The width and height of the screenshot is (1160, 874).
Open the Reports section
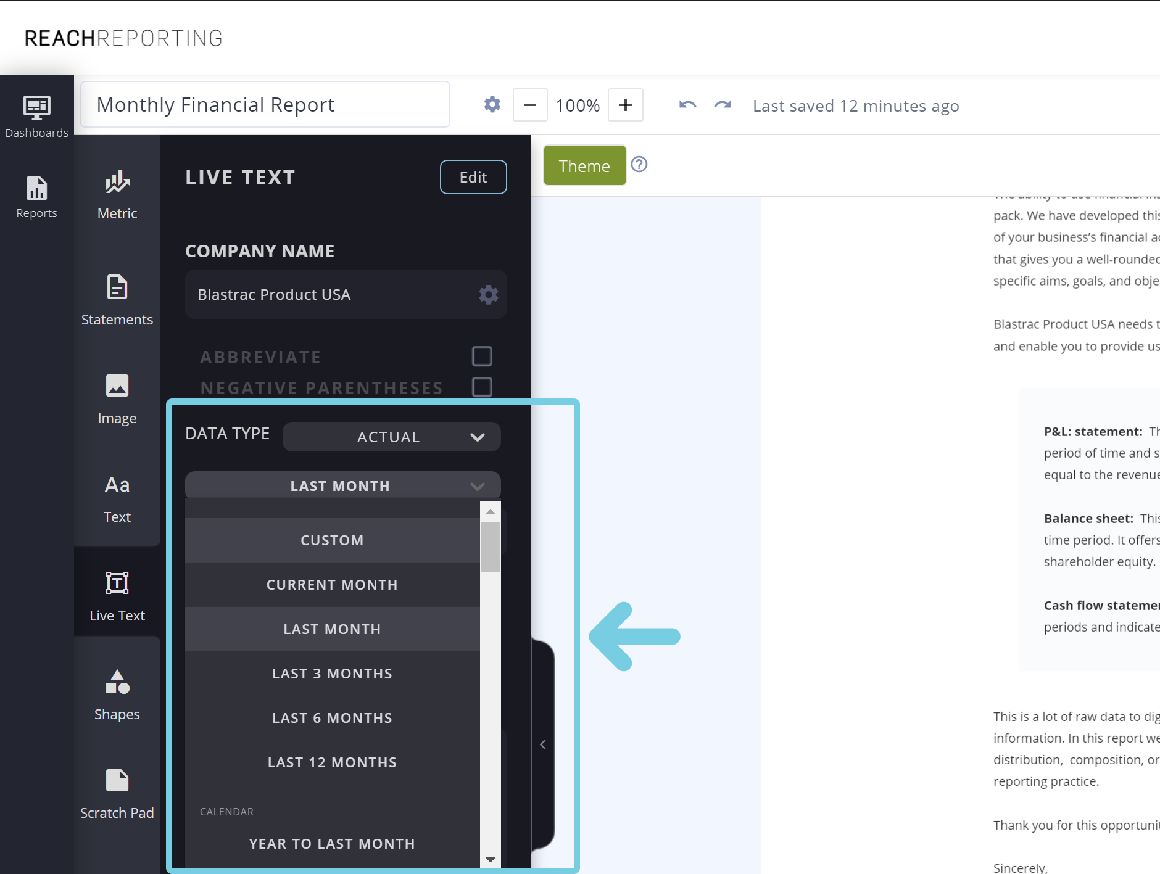(x=36, y=197)
